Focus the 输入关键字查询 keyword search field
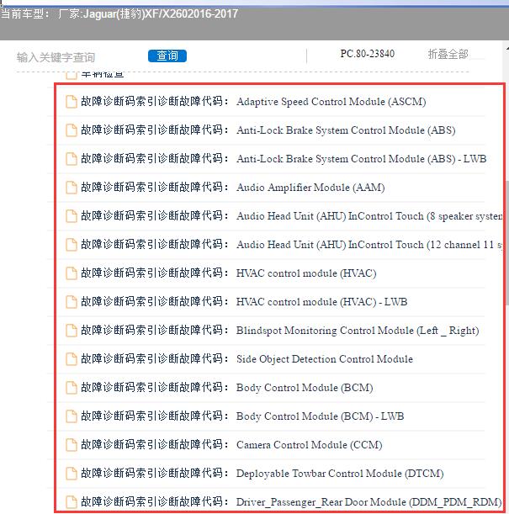 [x=56, y=57]
